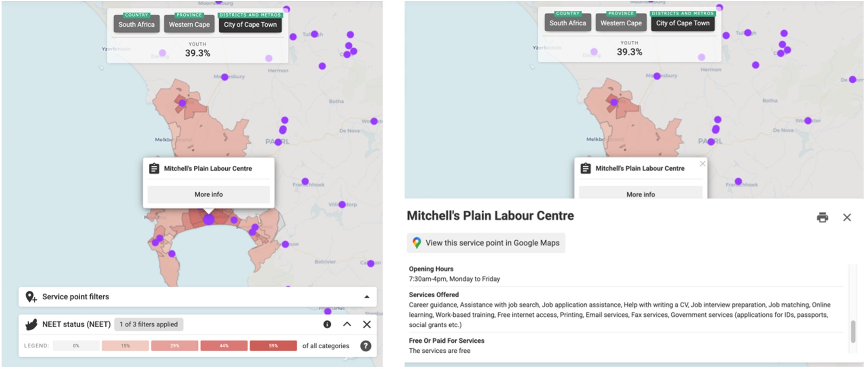Remove the NEET status layer with X

(367, 325)
